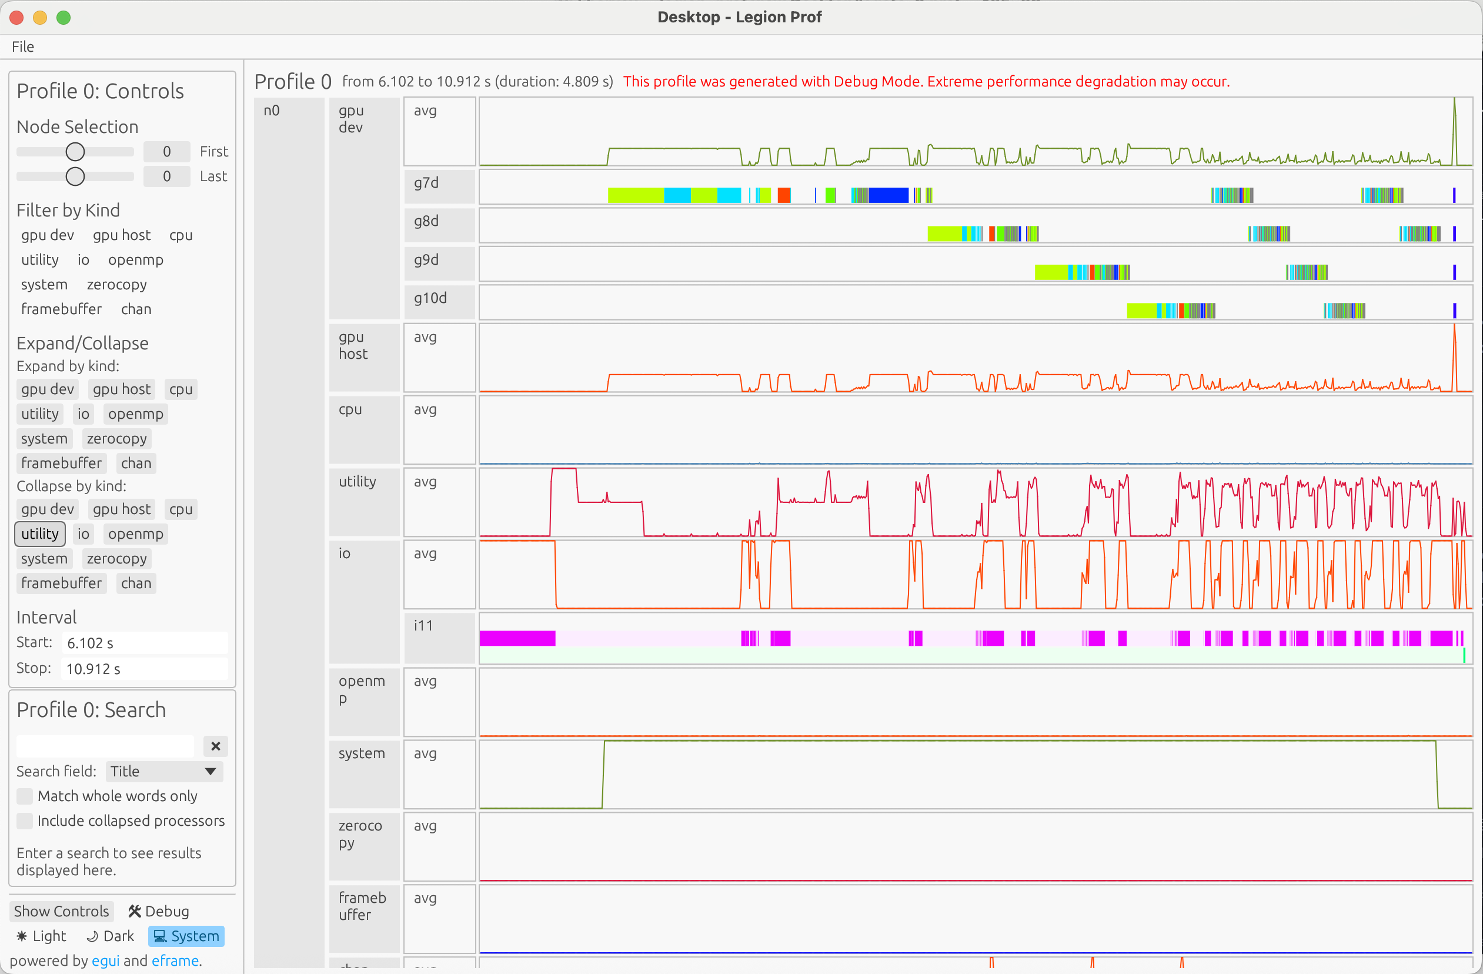Click the First node selection slider handle
Viewport: 1483px width, 974px height.
[75, 151]
